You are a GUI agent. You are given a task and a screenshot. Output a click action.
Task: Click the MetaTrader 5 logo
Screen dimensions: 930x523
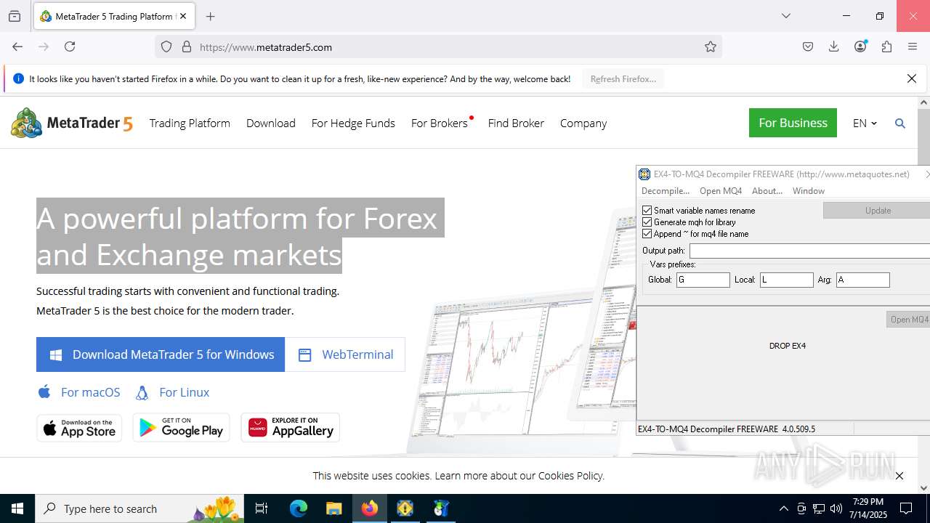tap(72, 123)
